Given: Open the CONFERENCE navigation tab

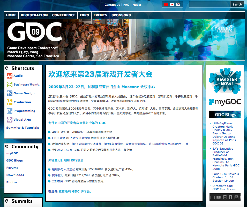Looking at the screenshot, I should pos(64,15).
